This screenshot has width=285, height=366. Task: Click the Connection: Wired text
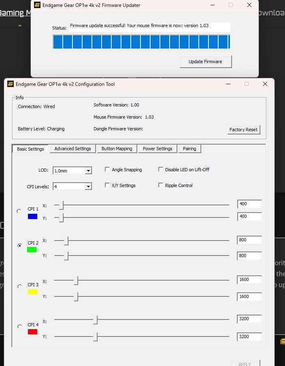coord(36,106)
